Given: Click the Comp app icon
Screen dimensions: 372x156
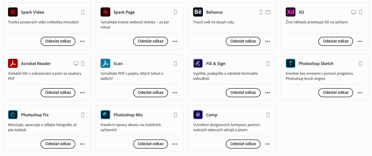Looking at the screenshot, I should click(198, 115).
